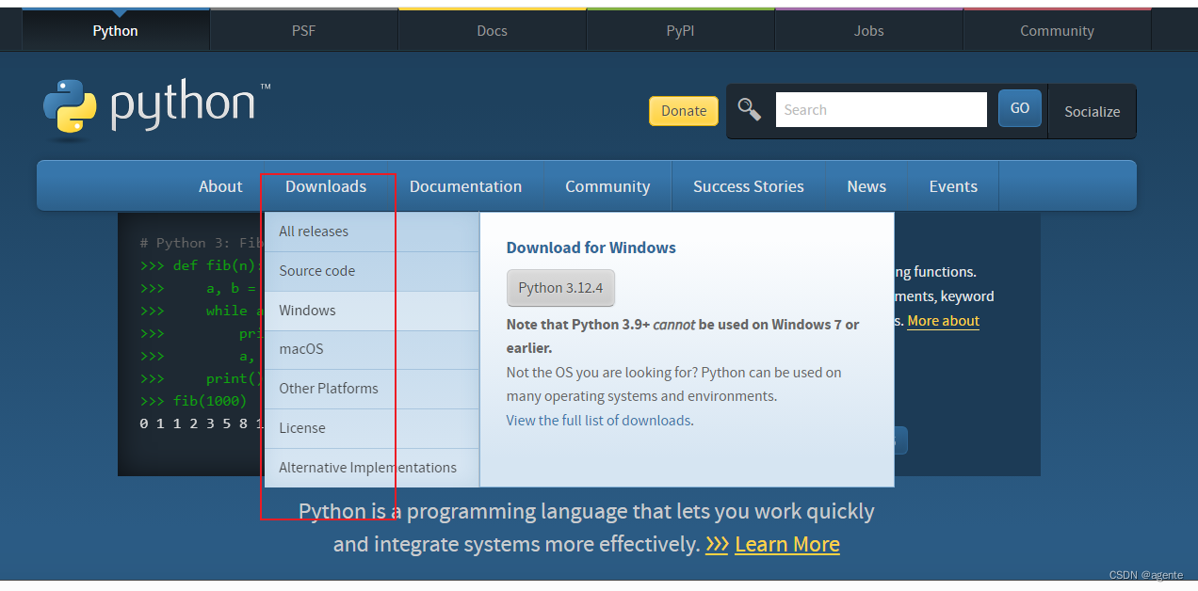Select Windows in Downloads menu

coord(372,311)
